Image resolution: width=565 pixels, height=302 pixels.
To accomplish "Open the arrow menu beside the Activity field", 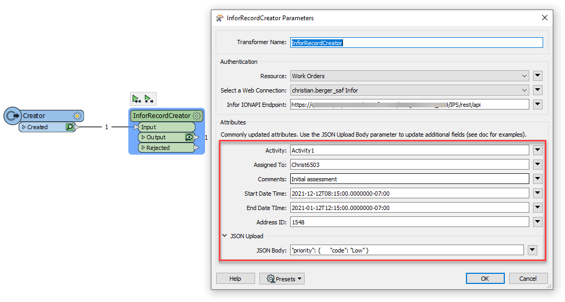I will tap(537, 150).
